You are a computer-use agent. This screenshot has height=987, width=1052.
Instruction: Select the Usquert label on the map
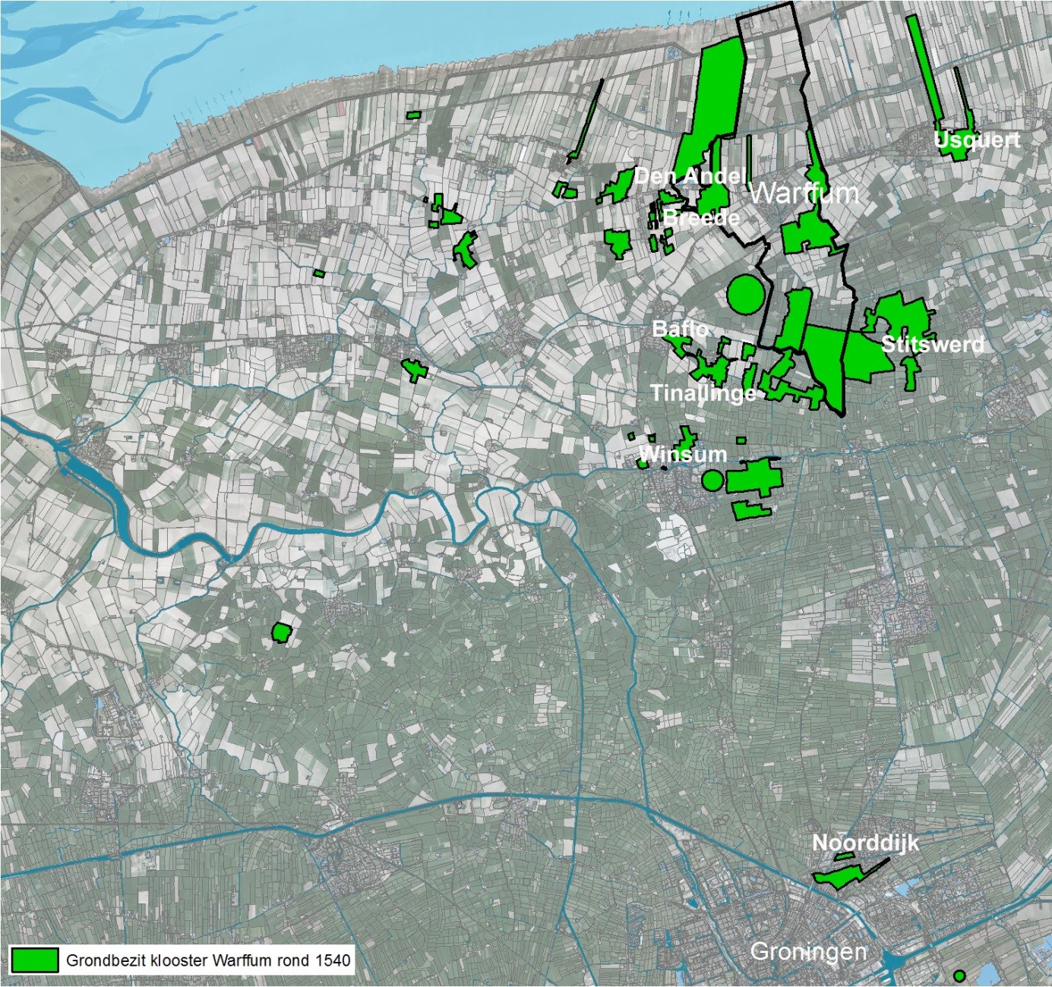point(977,140)
